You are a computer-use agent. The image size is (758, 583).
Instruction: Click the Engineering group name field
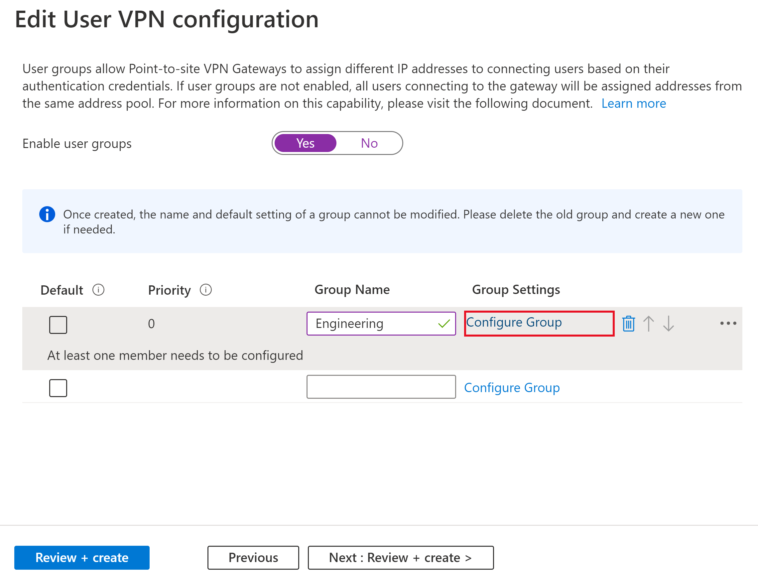[371, 324]
